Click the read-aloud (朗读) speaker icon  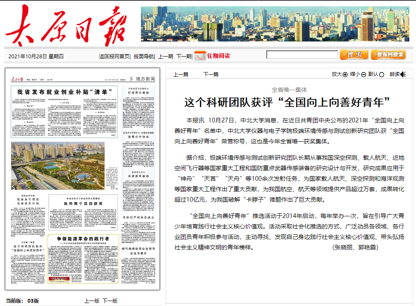click(x=403, y=75)
